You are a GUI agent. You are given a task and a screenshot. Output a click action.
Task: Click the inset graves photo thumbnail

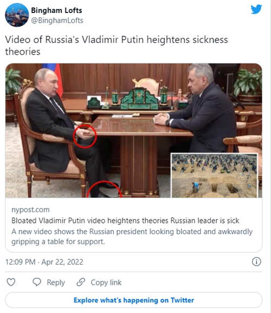pyautogui.click(x=215, y=175)
